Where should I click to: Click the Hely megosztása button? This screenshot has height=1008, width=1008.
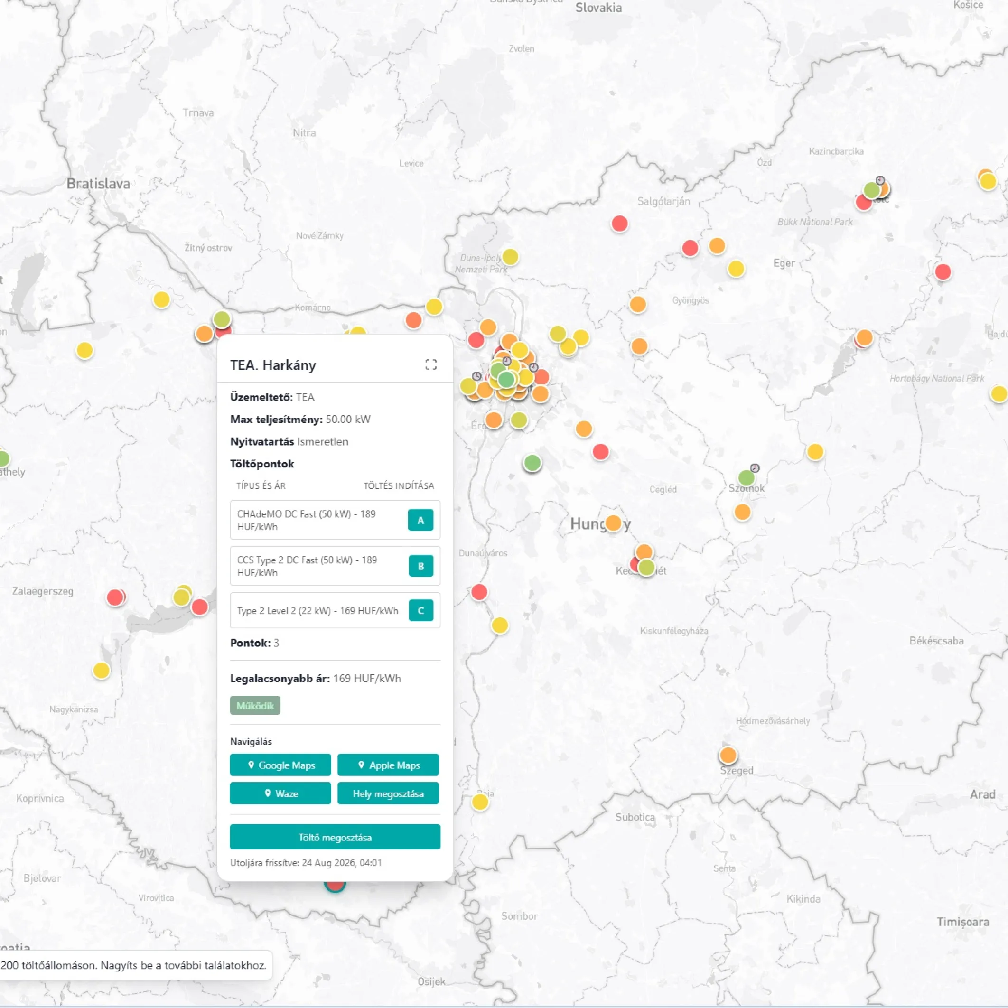tap(388, 793)
